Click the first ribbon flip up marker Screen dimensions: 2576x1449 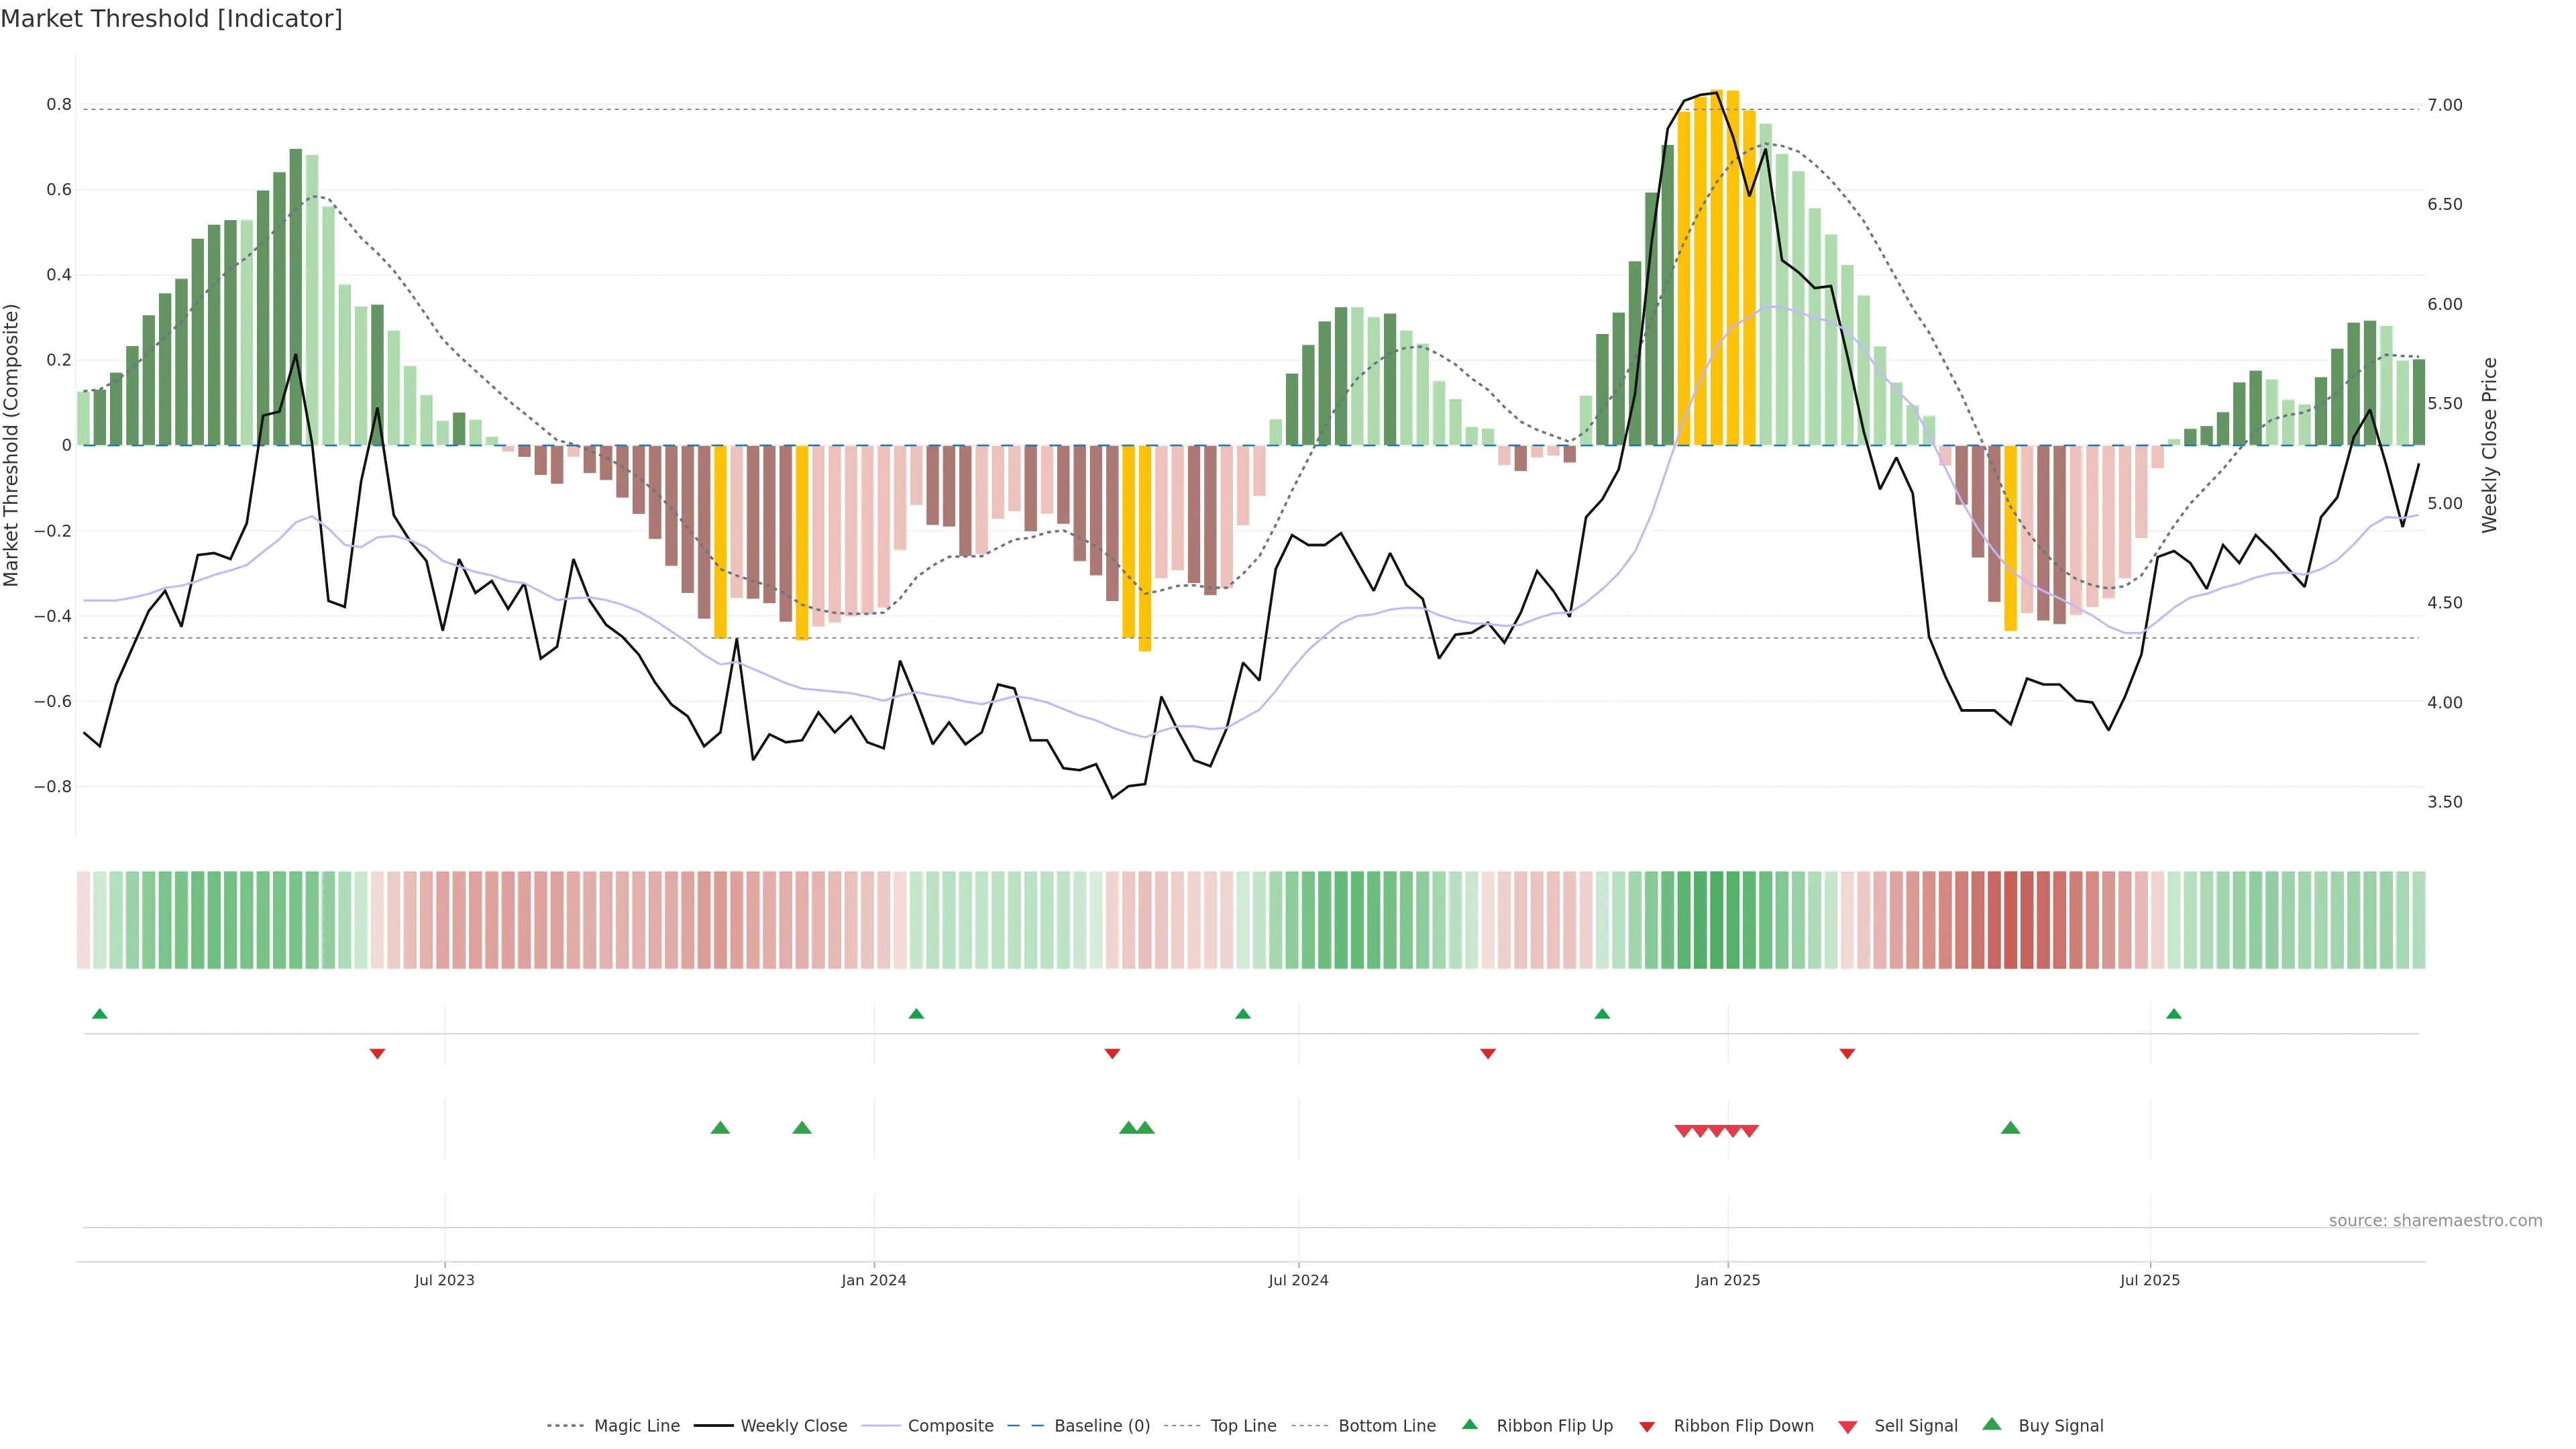tap(99, 1014)
